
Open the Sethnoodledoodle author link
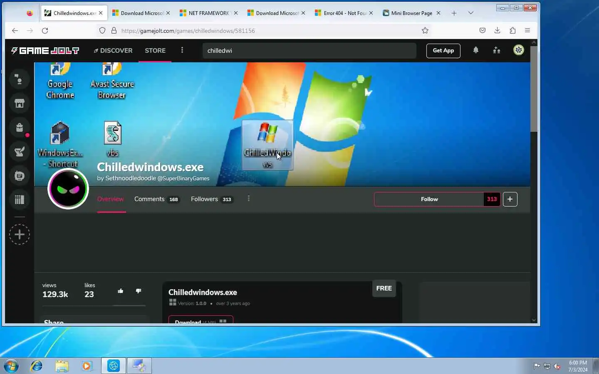131,178
